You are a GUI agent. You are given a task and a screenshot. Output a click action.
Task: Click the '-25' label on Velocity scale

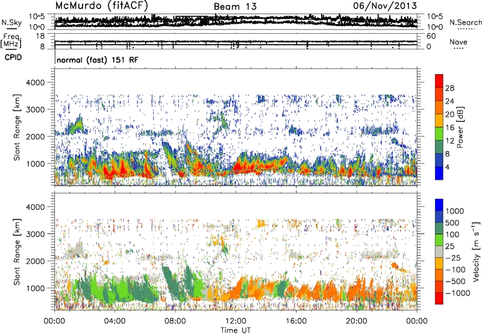tap(453, 257)
